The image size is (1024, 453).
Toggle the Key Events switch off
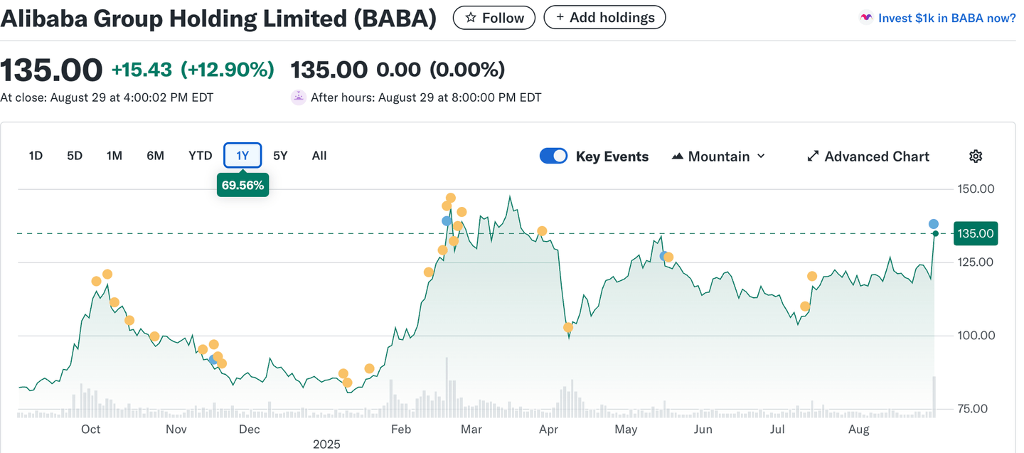[554, 156]
